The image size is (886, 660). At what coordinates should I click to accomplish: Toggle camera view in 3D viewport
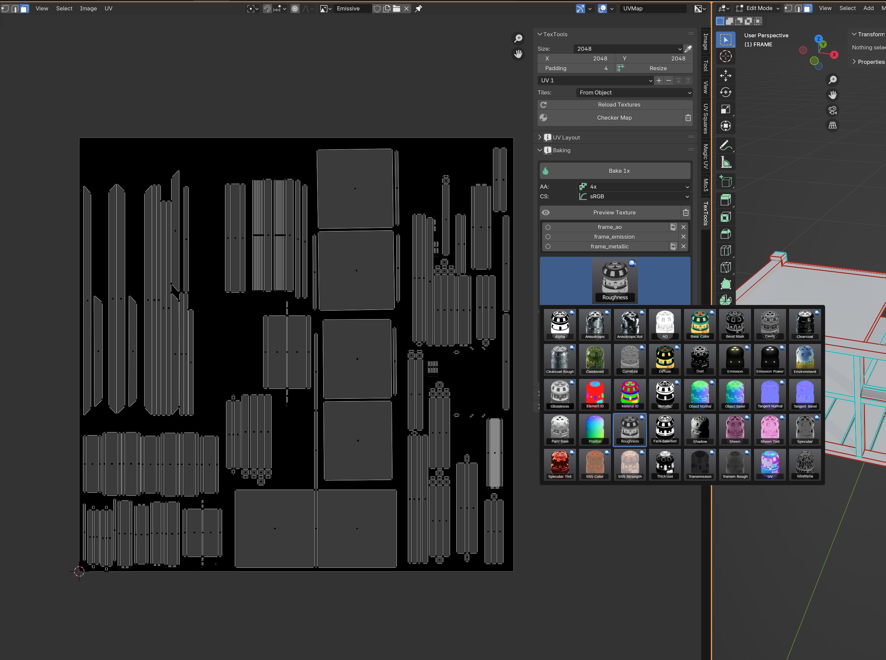832,110
